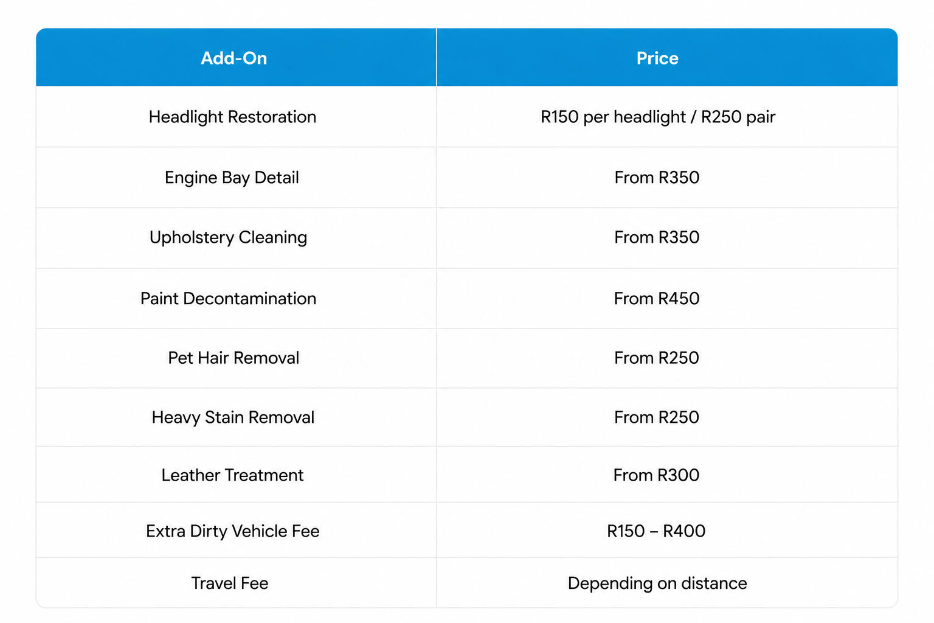Click the From R300 price
Image resolution: width=934 pixels, height=623 pixels.
[657, 475]
